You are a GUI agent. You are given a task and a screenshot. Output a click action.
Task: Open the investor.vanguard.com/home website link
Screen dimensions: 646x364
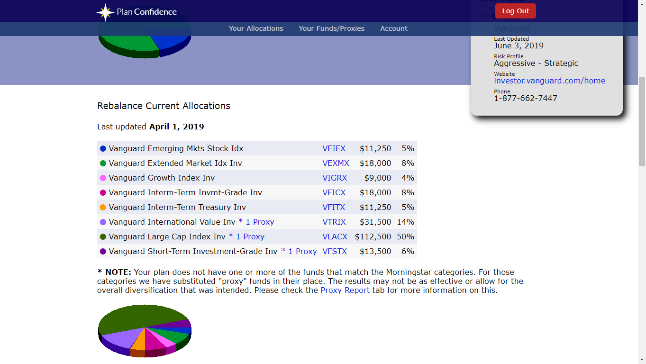click(550, 81)
